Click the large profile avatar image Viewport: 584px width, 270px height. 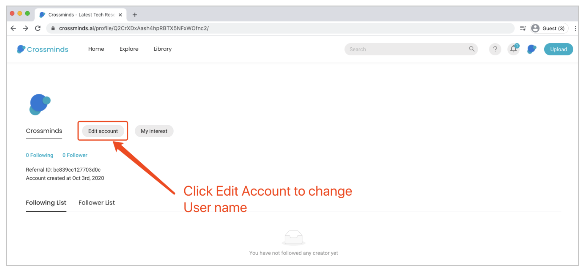pyautogui.click(x=40, y=105)
